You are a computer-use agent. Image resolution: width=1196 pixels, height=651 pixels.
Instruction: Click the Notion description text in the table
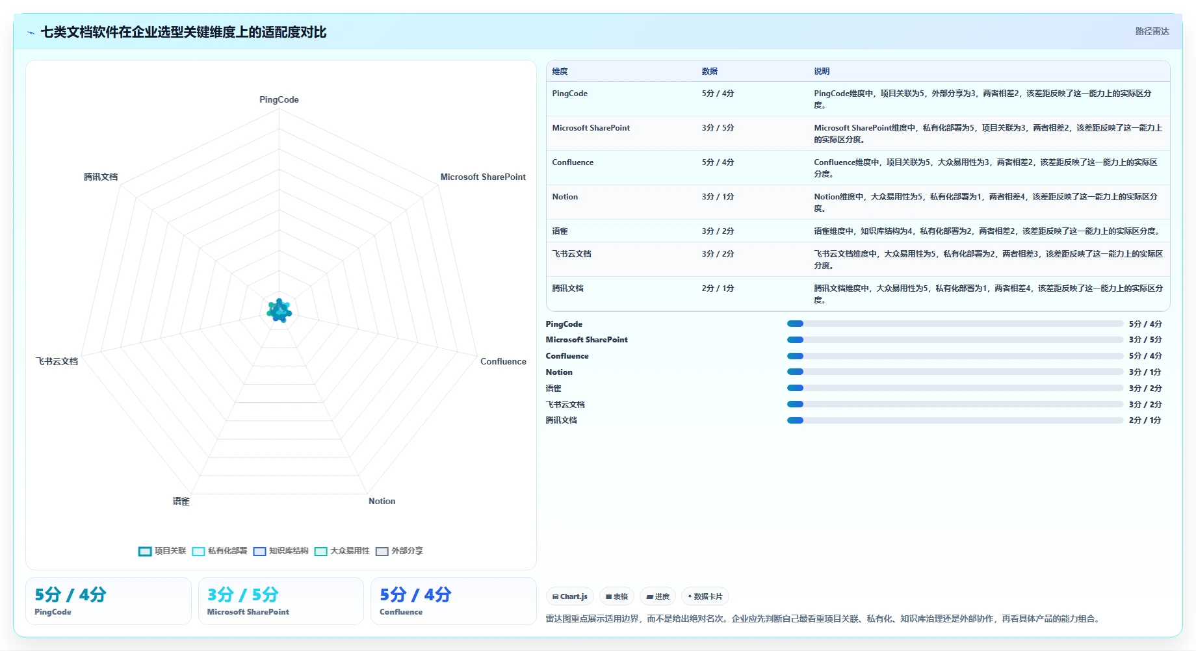[985, 203]
